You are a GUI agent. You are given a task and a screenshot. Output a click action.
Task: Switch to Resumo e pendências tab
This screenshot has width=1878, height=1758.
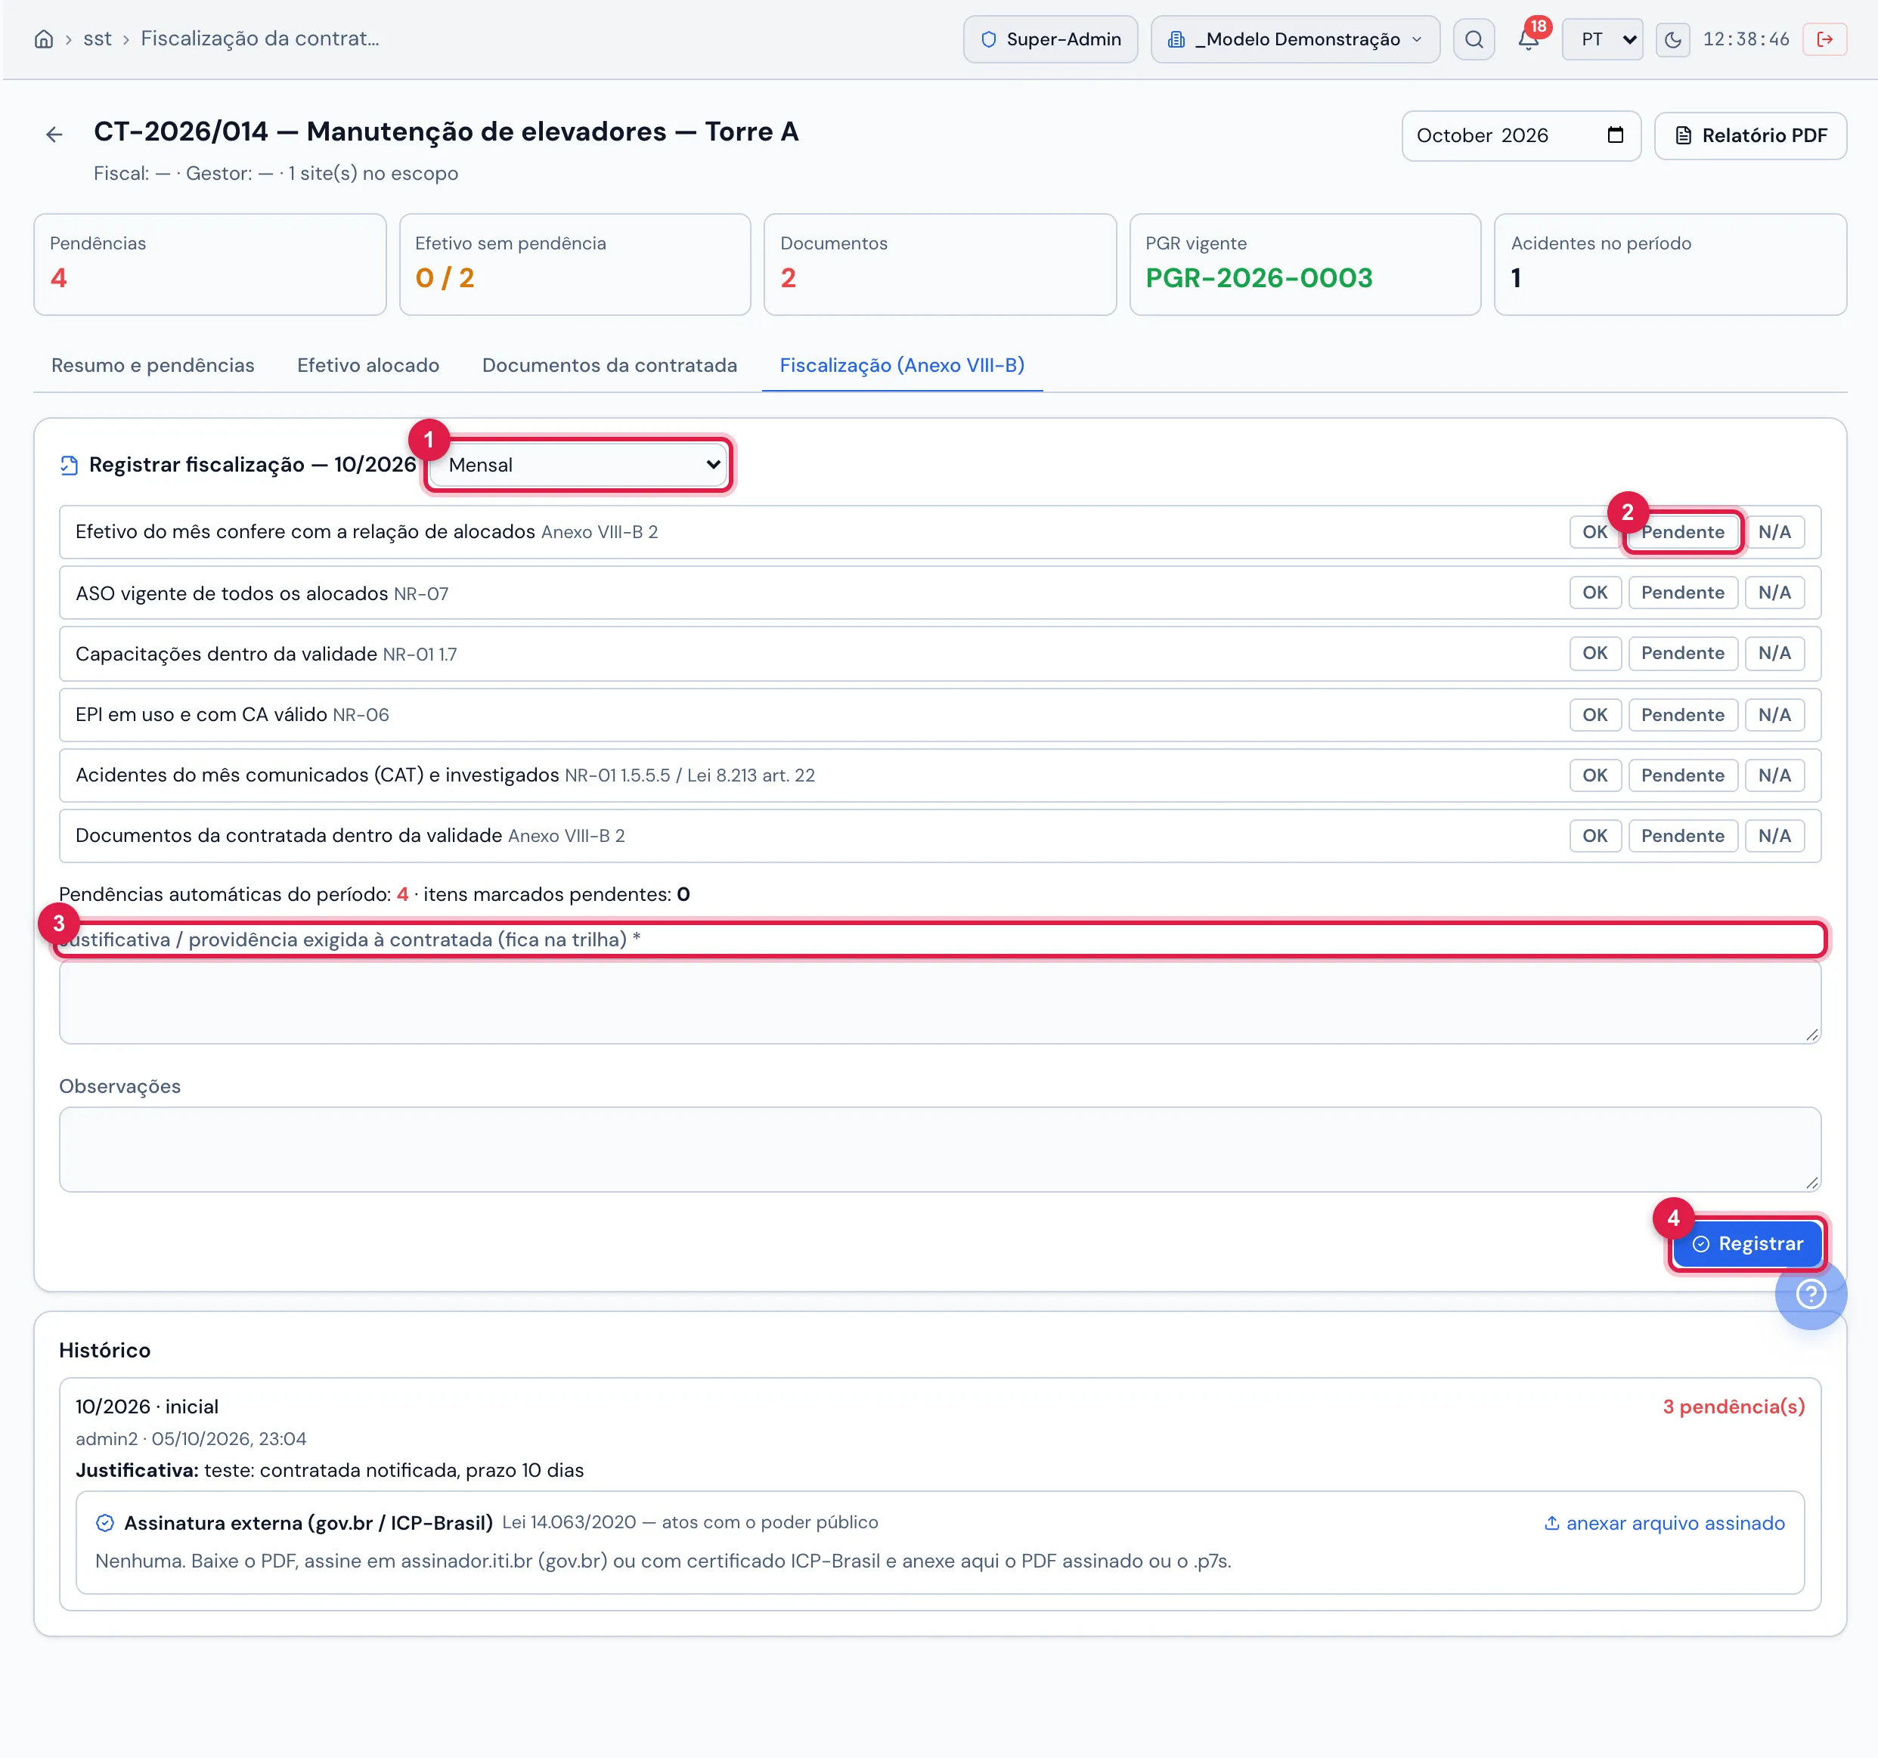tap(152, 365)
